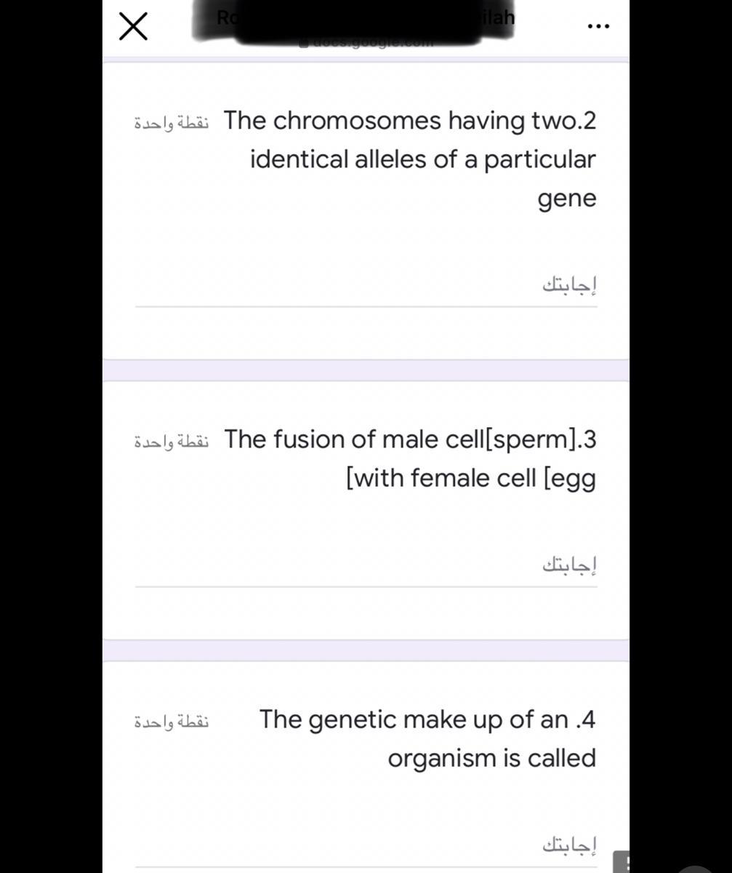The height and width of the screenshot is (873, 732).
Task: Tap lavender gap between questions 2 and 3
Action: click(x=366, y=370)
